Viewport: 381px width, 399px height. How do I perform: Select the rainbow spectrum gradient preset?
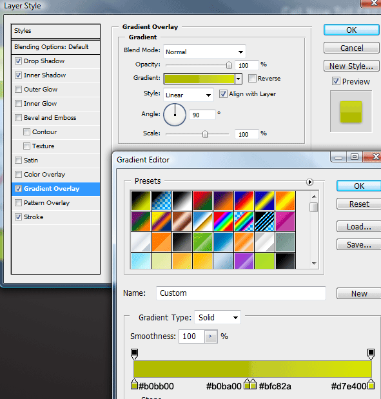tap(223, 221)
